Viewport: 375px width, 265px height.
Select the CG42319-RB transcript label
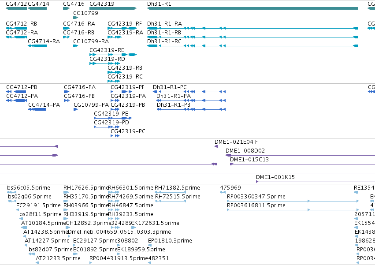pyautogui.click(x=125, y=68)
